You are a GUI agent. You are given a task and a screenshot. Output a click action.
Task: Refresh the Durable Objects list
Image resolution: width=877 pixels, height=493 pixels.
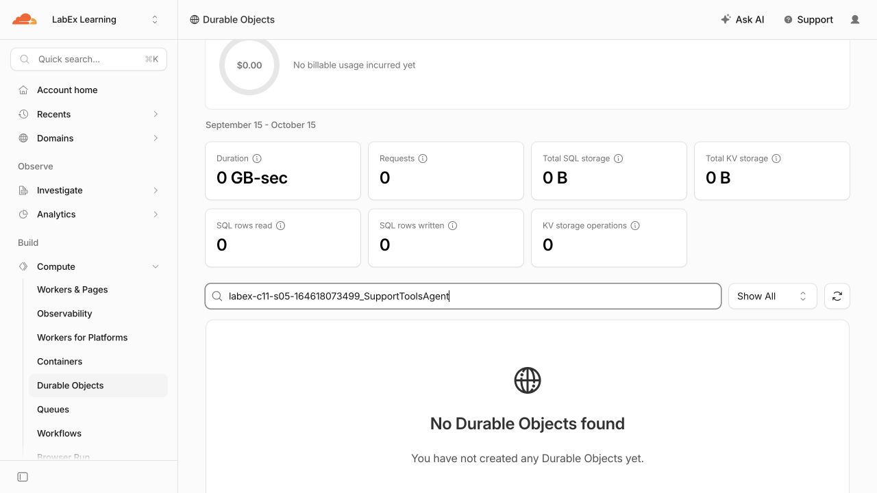837,296
